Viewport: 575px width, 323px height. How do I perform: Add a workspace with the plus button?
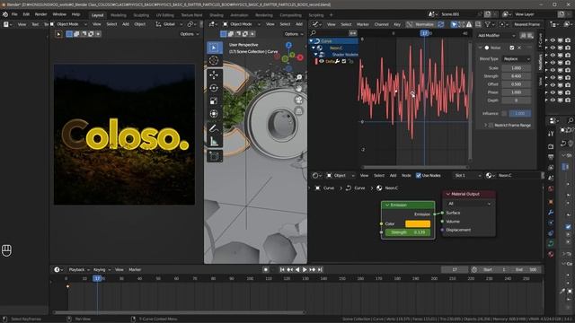pos(331,15)
